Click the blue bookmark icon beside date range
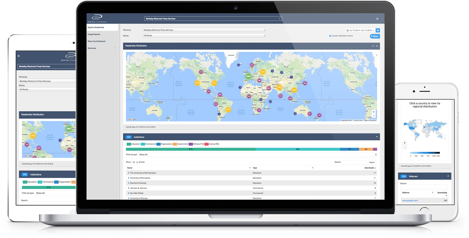This screenshot has width=469, height=238. click(378, 30)
